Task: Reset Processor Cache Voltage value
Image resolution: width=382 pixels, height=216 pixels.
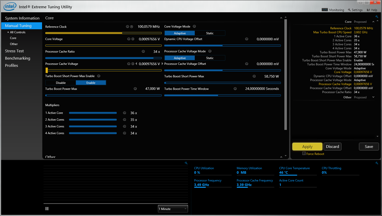Action: click(133, 64)
